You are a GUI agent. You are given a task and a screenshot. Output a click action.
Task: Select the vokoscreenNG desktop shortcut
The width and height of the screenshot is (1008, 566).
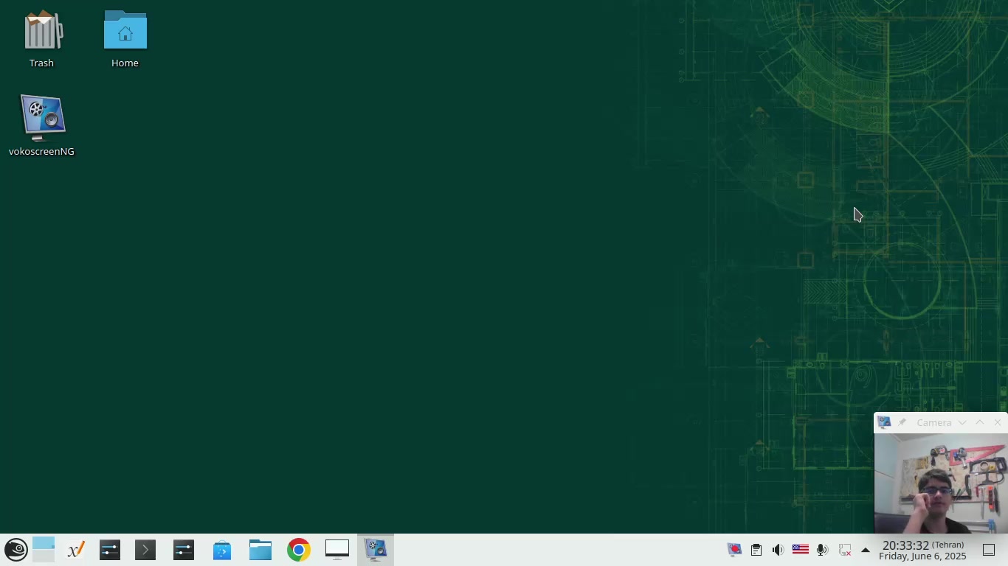[42, 126]
